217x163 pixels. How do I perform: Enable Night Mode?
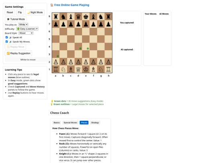(x=35, y=12)
